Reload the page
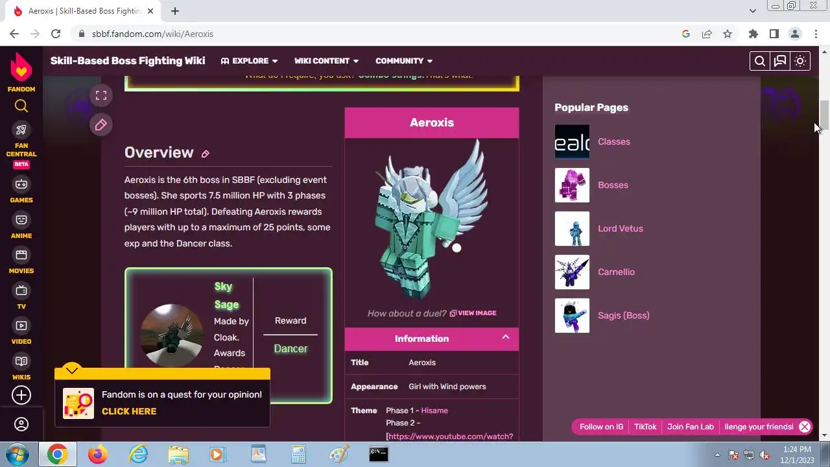The image size is (830, 467). (x=56, y=34)
